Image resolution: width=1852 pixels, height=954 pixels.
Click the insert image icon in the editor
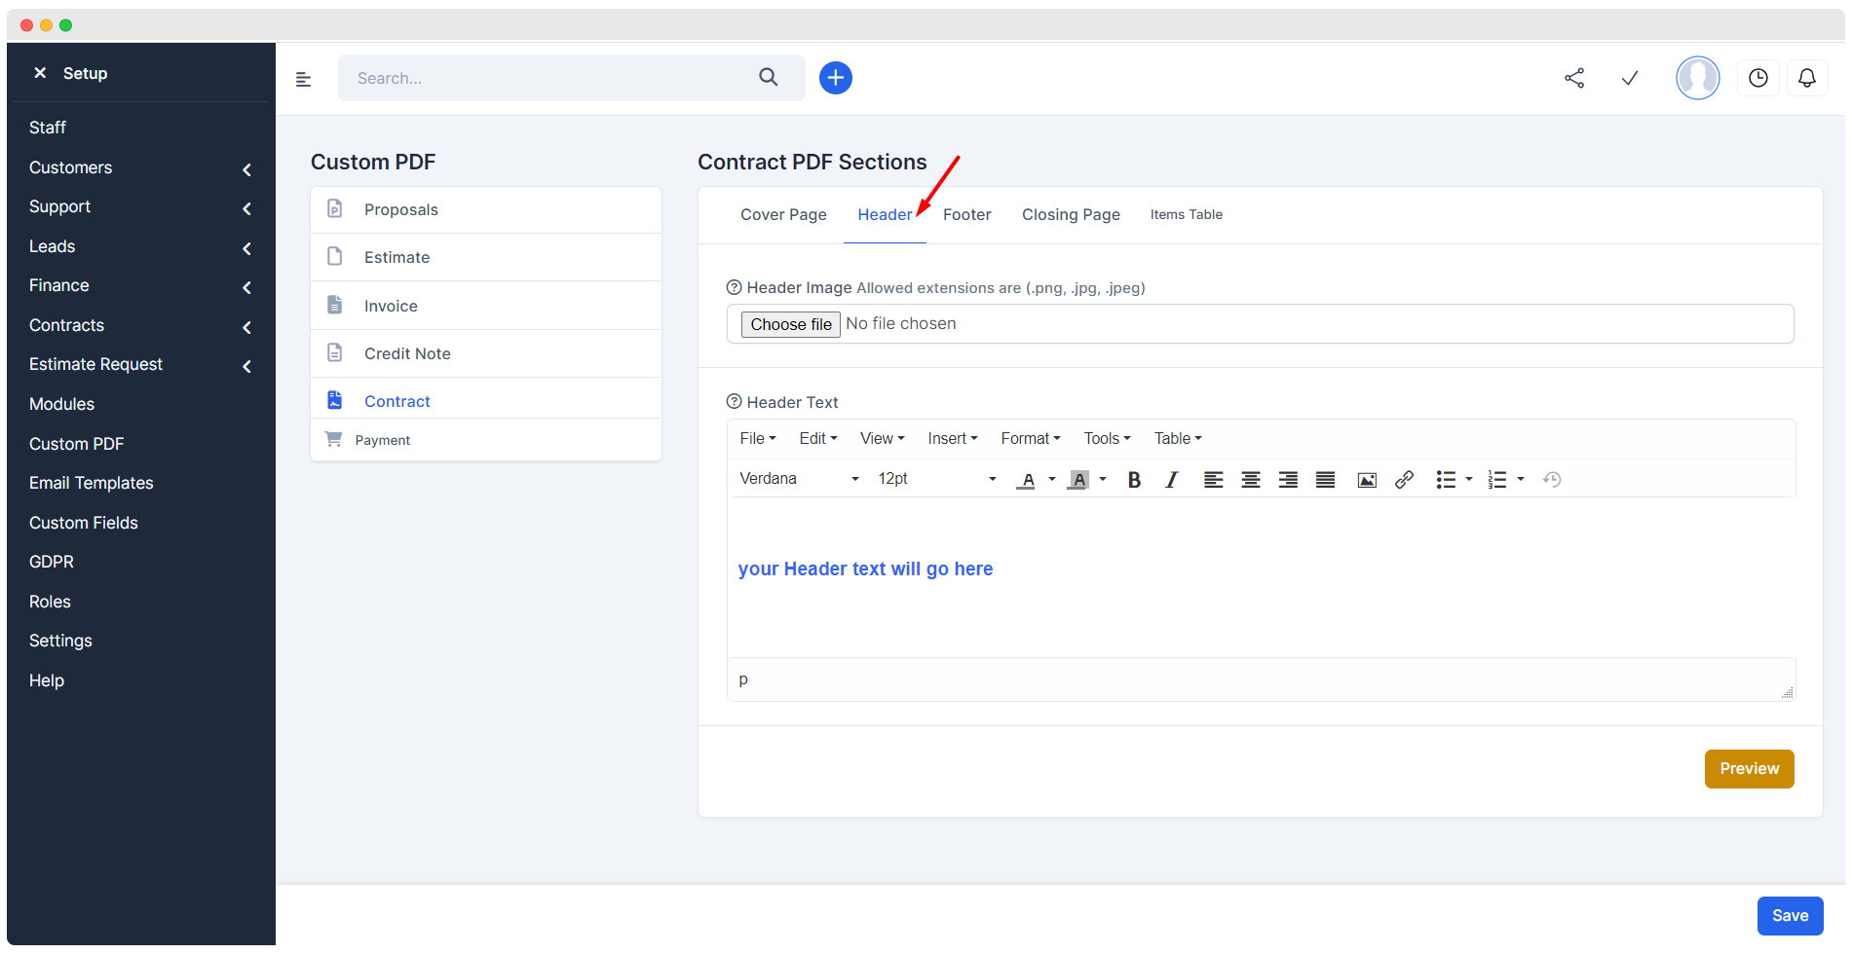(1366, 479)
